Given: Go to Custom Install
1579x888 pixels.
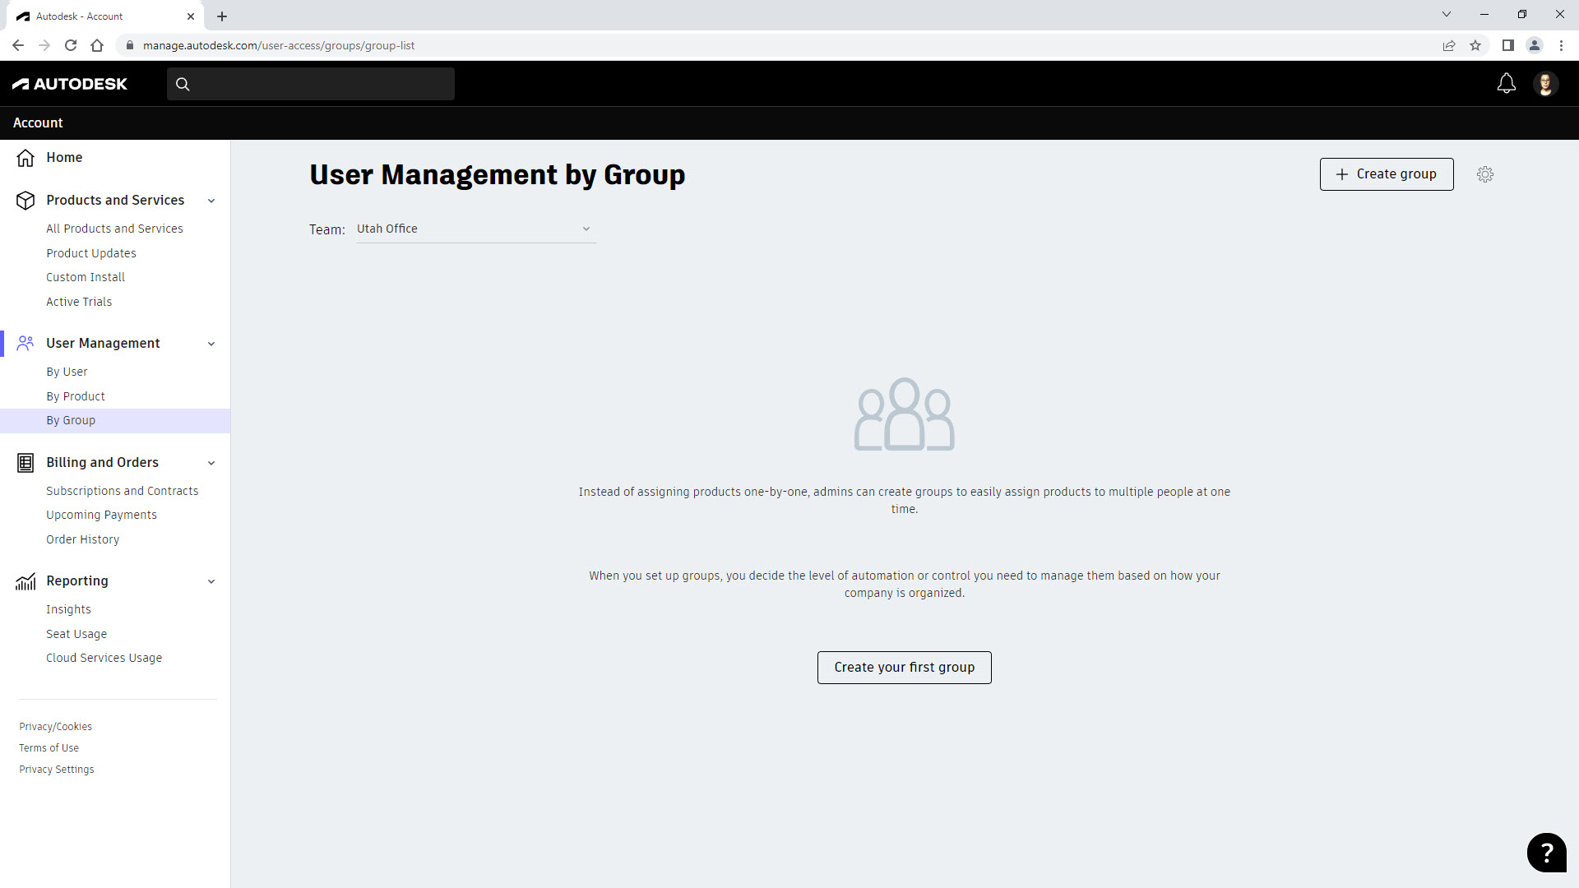Looking at the screenshot, I should (x=86, y=277).
